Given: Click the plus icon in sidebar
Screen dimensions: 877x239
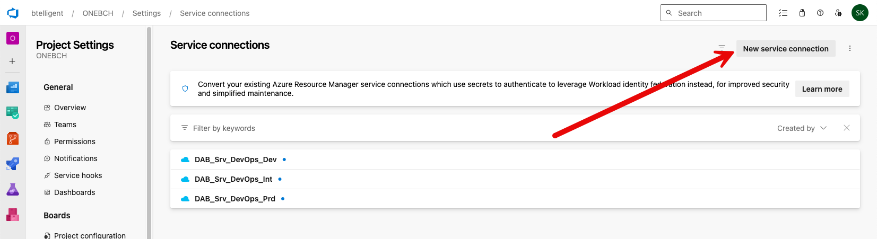Looking at the screenshot, I should [x=13, y=61].
